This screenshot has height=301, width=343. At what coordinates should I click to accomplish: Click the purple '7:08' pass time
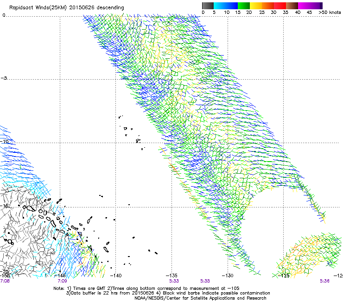tap(5, 281)
